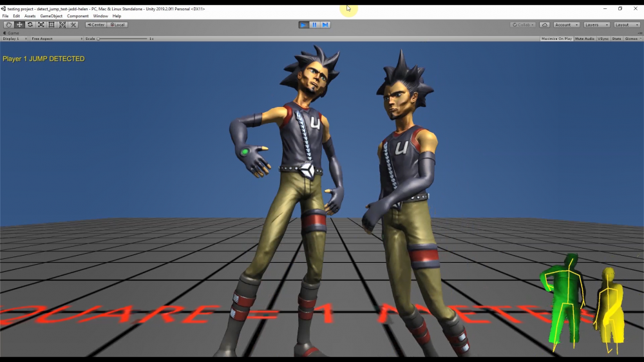Image resolution: width=644 pixels, height=362 pixels.
Task: Click the Game view Scale slider
Action: tap(122, 39)
